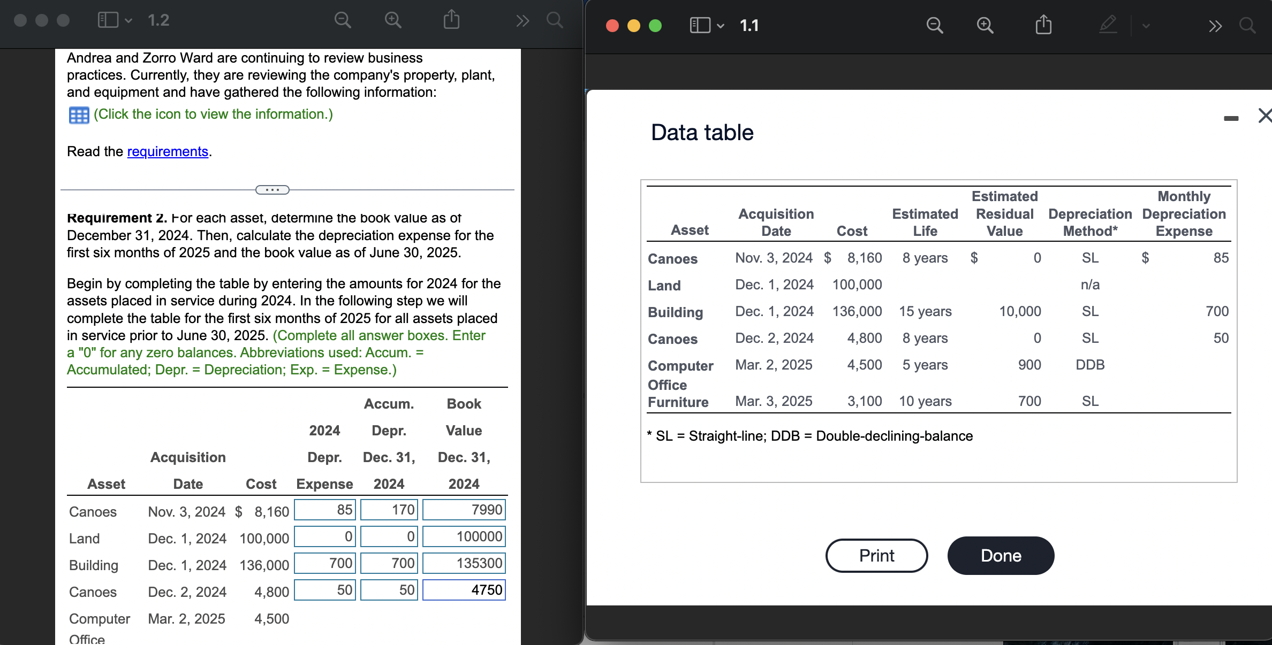
Task: Open sidebar view dropdown in 1.2 window
Action: (x=128, y=20)
